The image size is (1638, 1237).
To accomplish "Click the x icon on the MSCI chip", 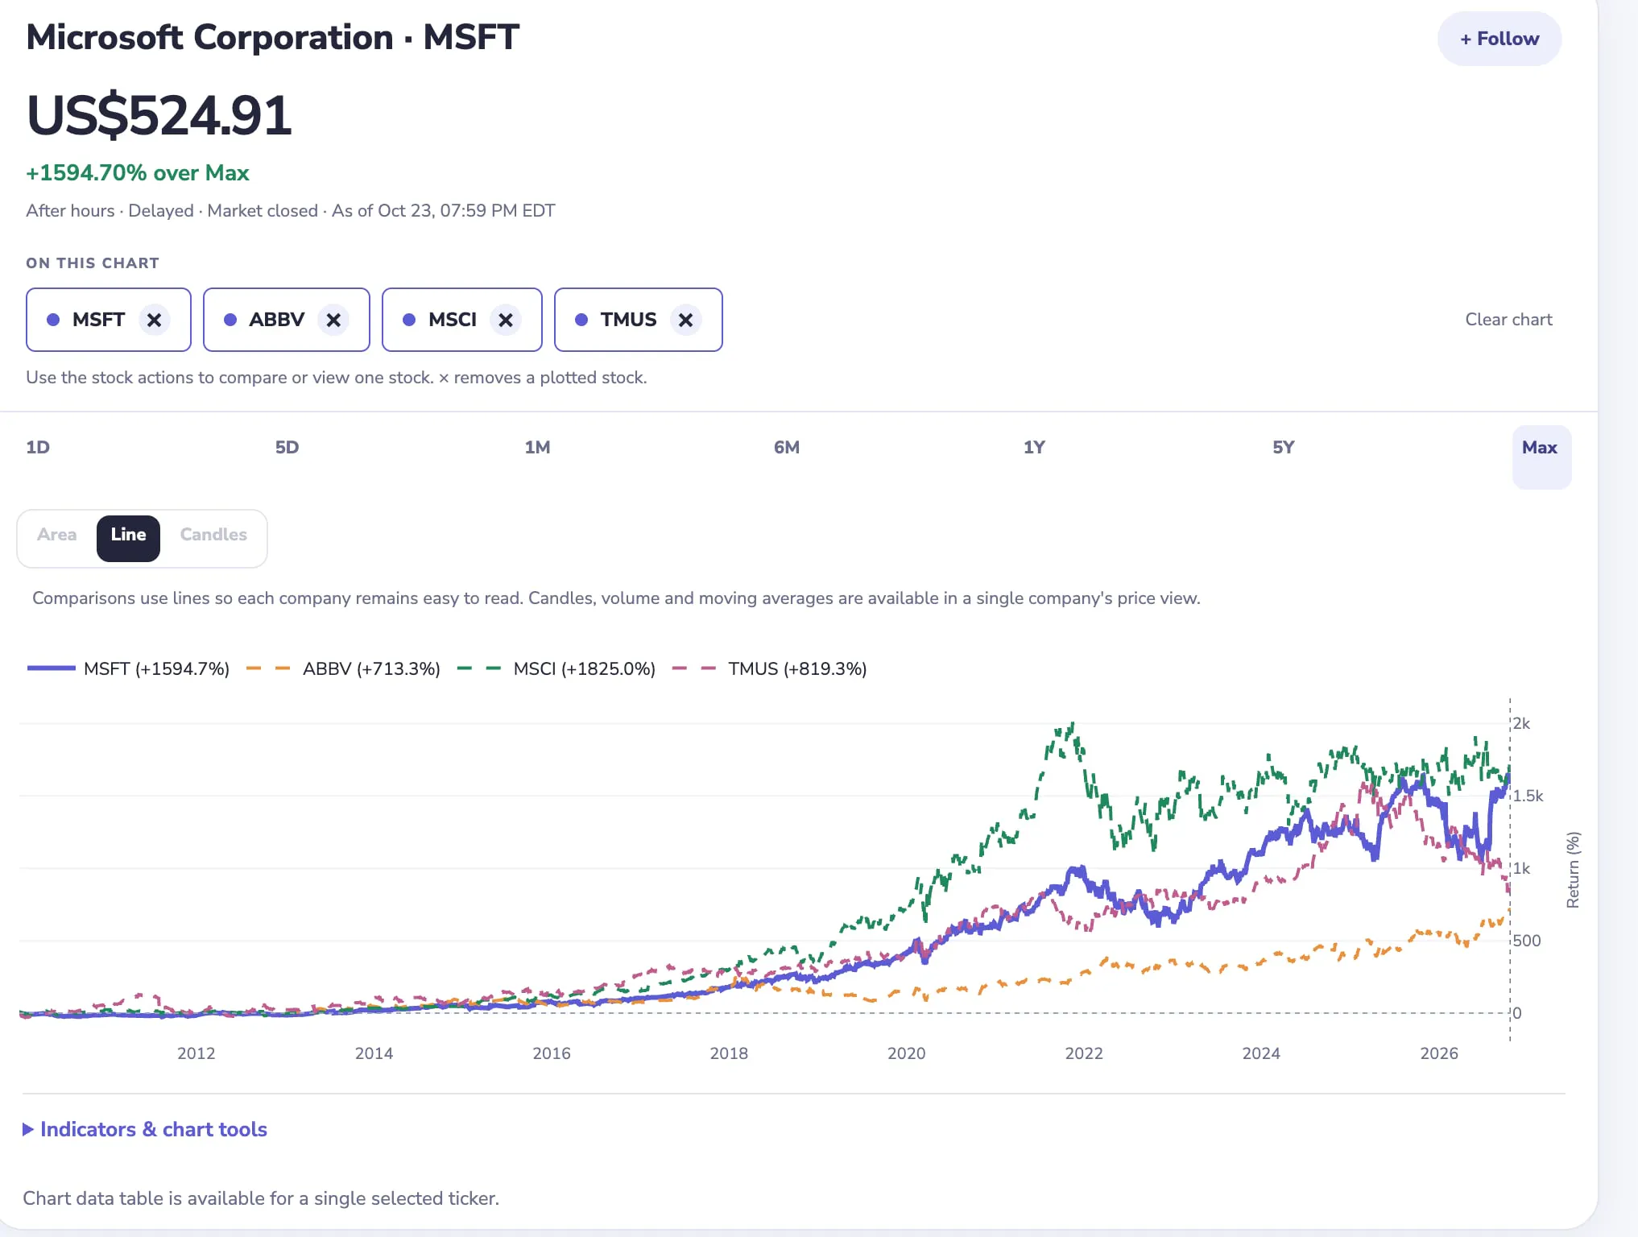I will [x=506, y=320].
